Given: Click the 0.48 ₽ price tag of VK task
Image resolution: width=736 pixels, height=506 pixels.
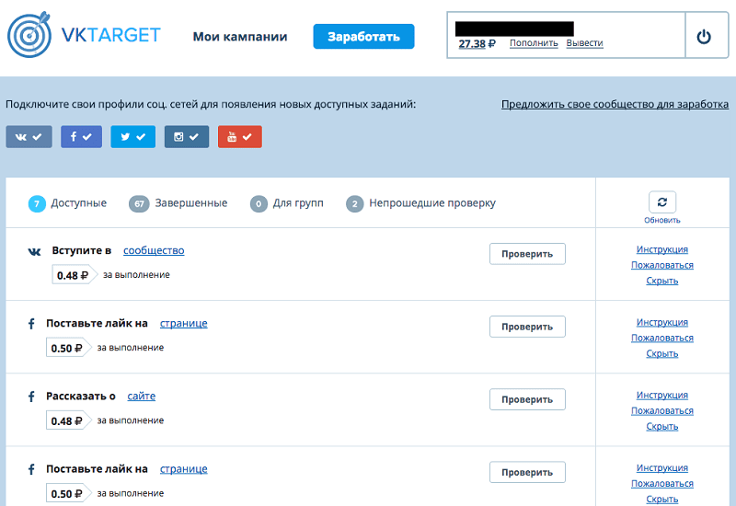Looking at the screenshot, I should [x=75, y=275].
